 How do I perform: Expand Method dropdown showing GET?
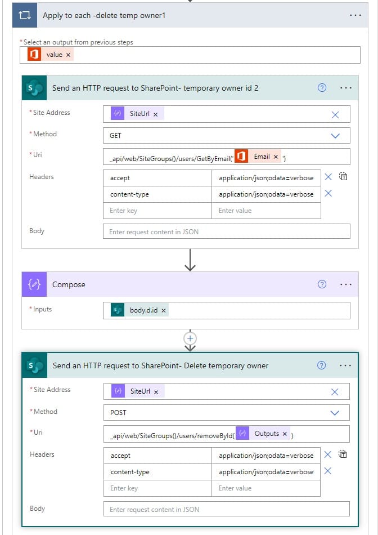335,136
